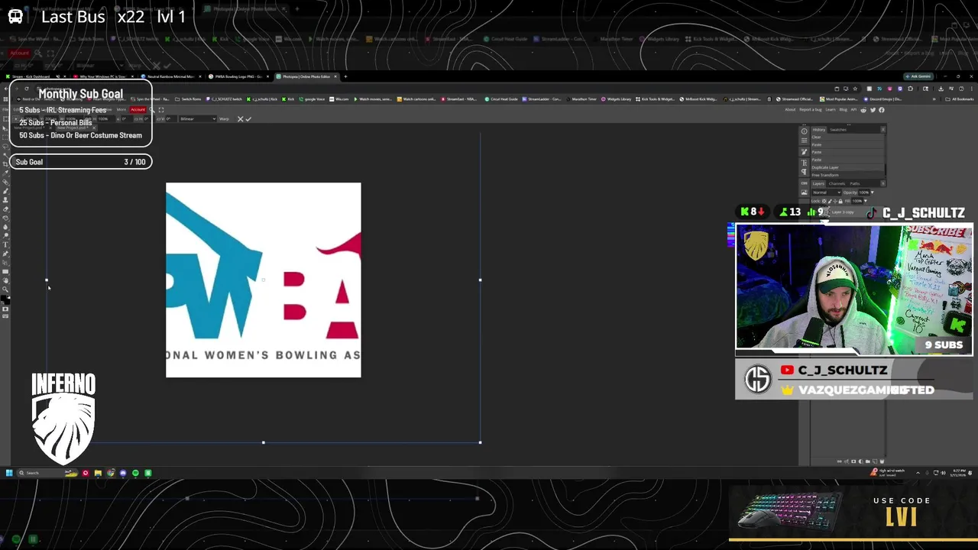Open the Widgets Library bookmark
The height and width of the screenshot is (550, 978).
[617, 99]
